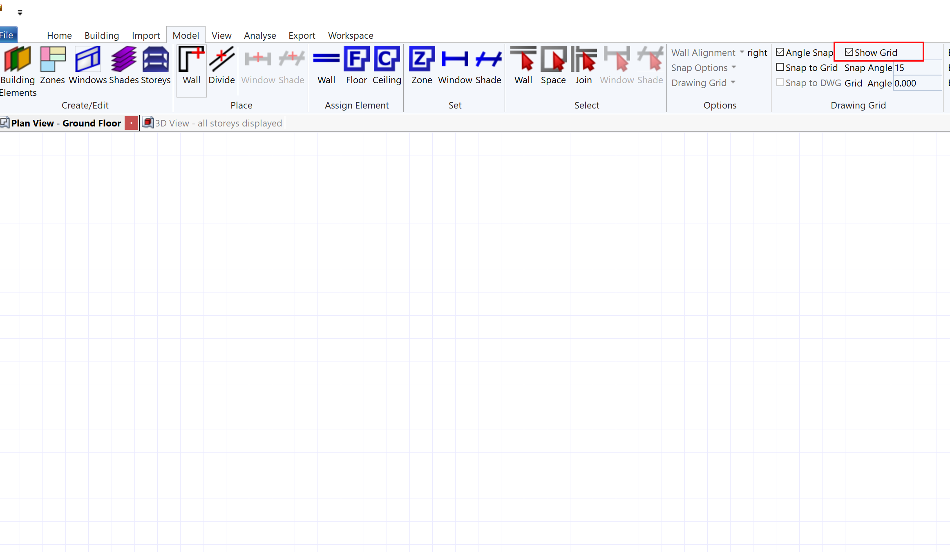950x552 pixels.
Task: Disable the Angle Snap checkbox
Action: pyautogui.click(x=780, y=52)
